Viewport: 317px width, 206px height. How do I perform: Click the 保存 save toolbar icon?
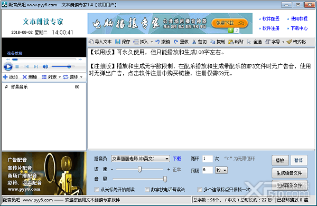[117, 42]
